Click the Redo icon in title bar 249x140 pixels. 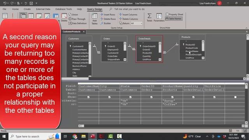tap(12, 3)
